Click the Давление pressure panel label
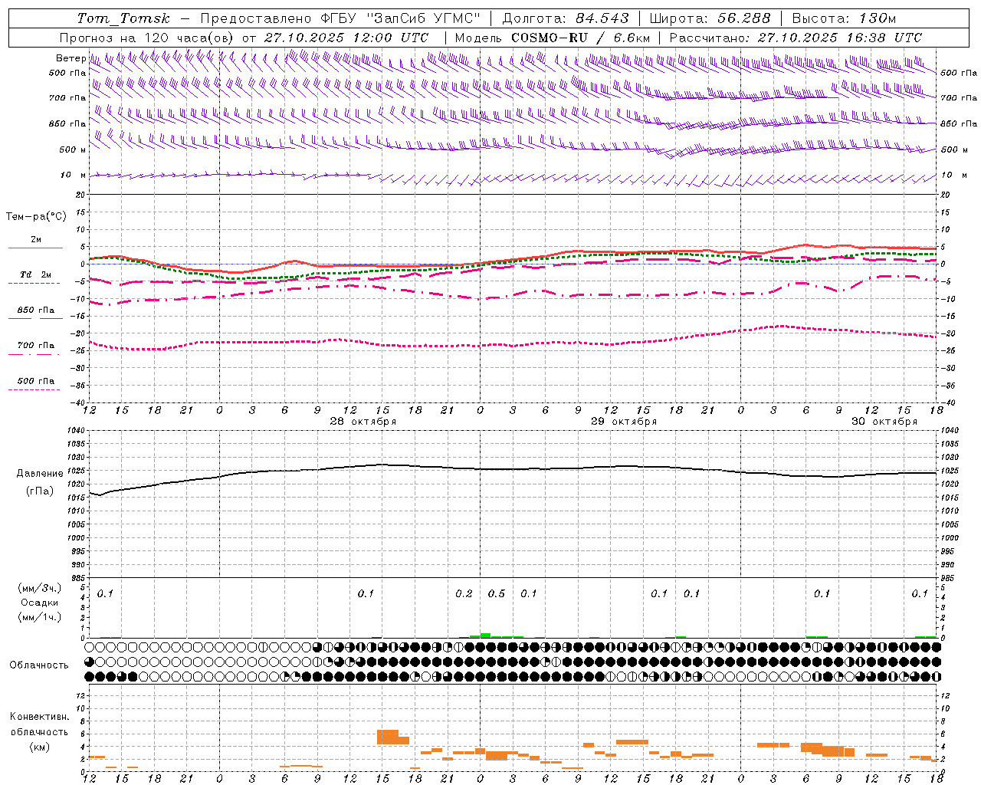Screen dimensions: 981x785 point(40,474)
